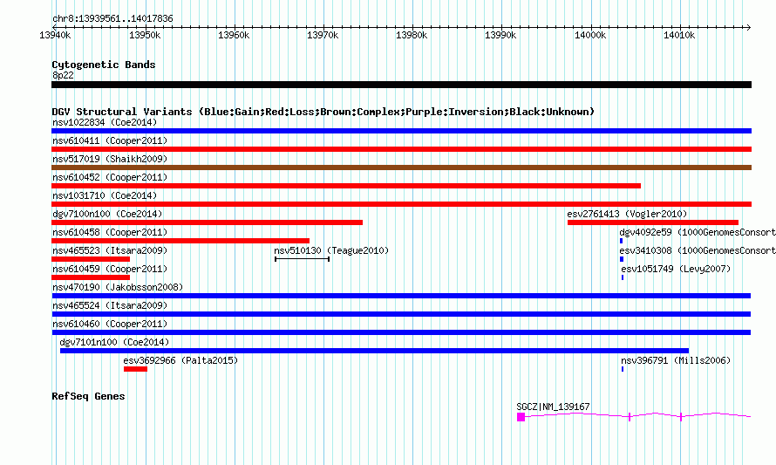Select the red dgv7100n100 loss bar
Screen dimensions: 776x465
point(207,222)
